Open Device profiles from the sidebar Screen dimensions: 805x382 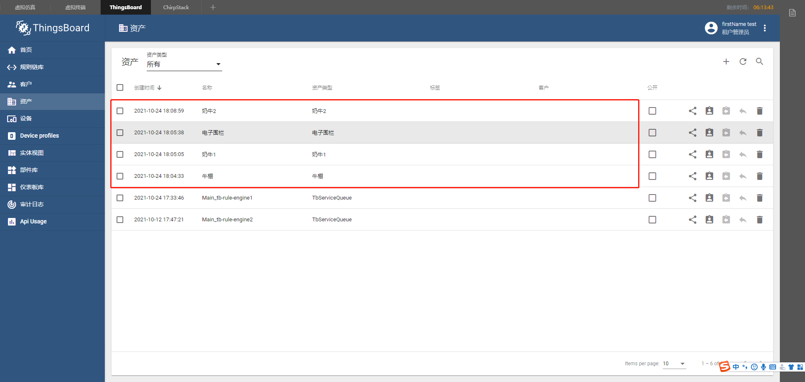[x=39, y=136]
